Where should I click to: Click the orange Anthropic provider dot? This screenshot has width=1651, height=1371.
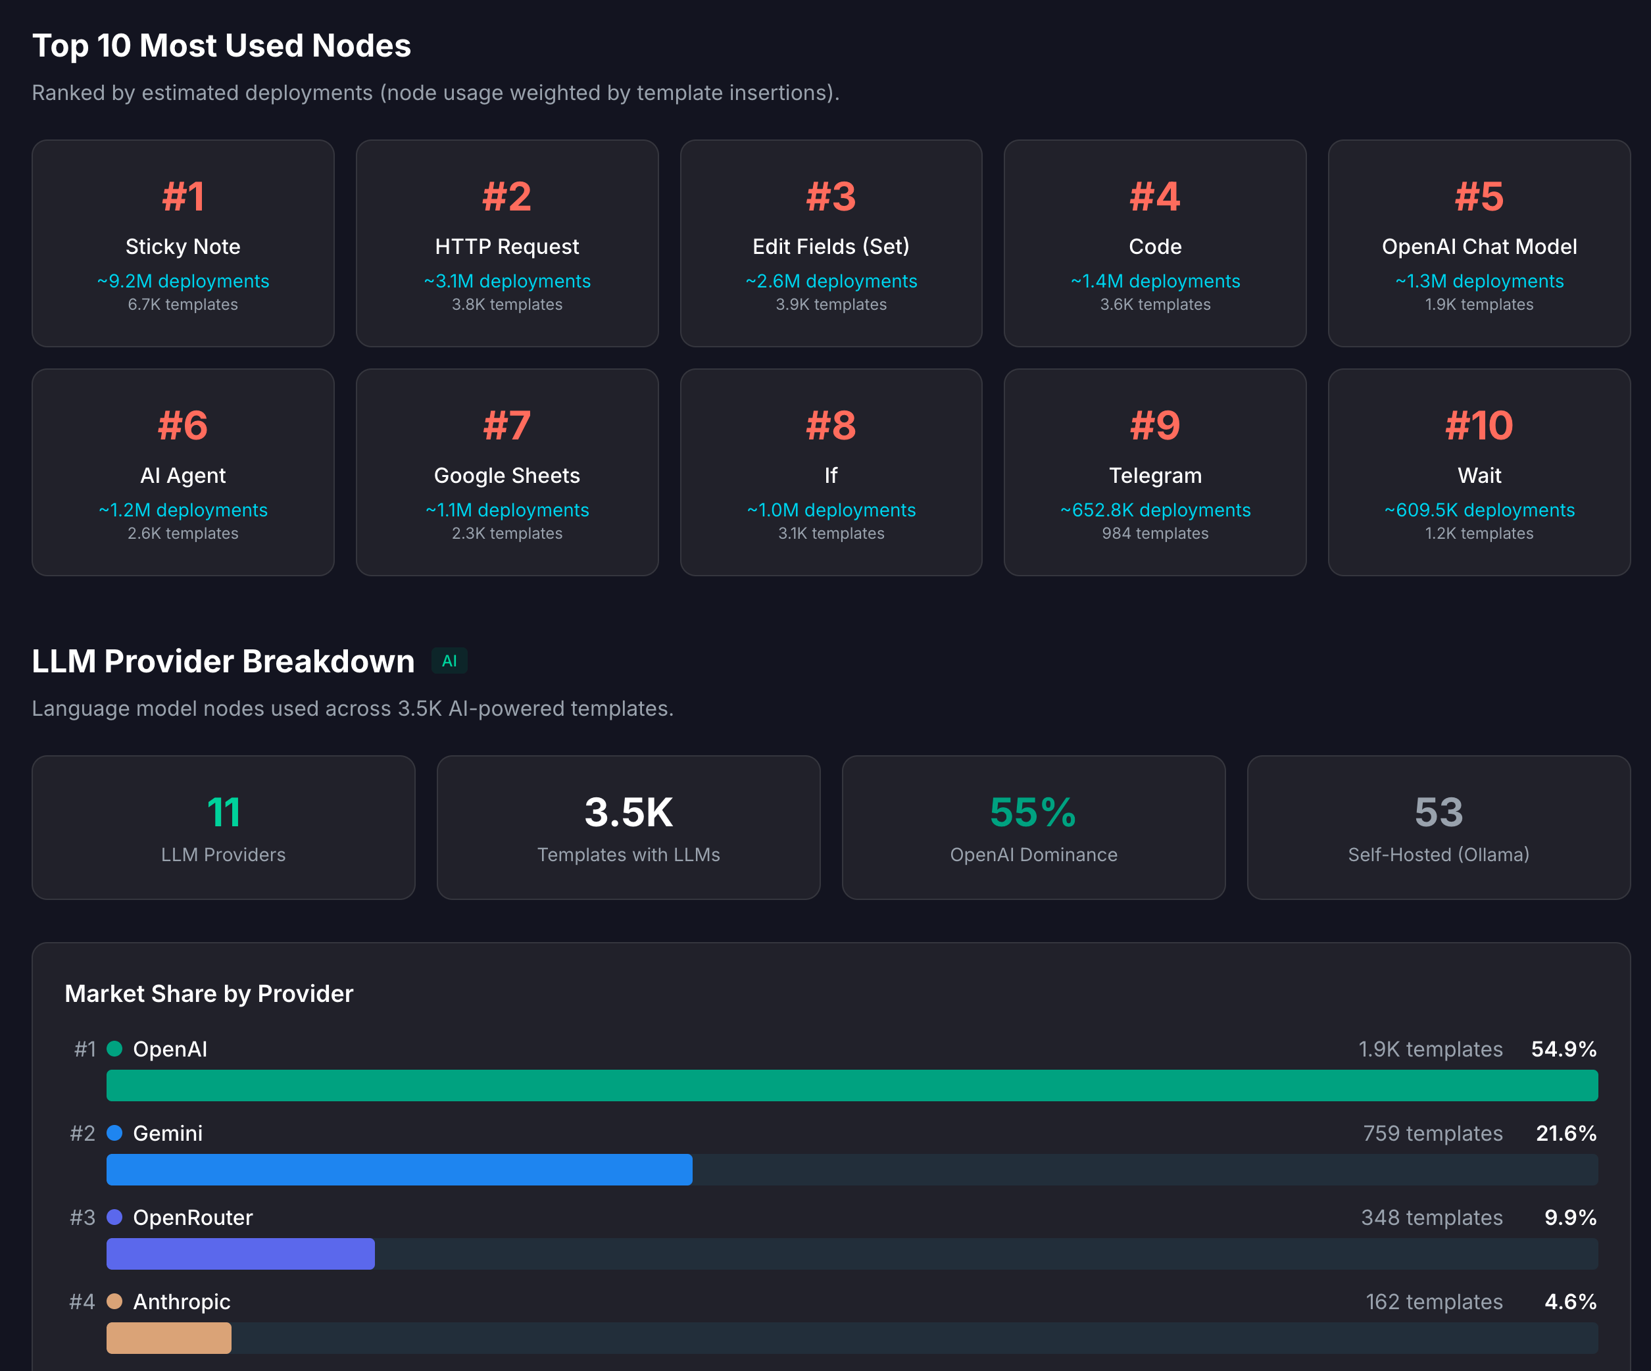click(x=116, y=1302)
